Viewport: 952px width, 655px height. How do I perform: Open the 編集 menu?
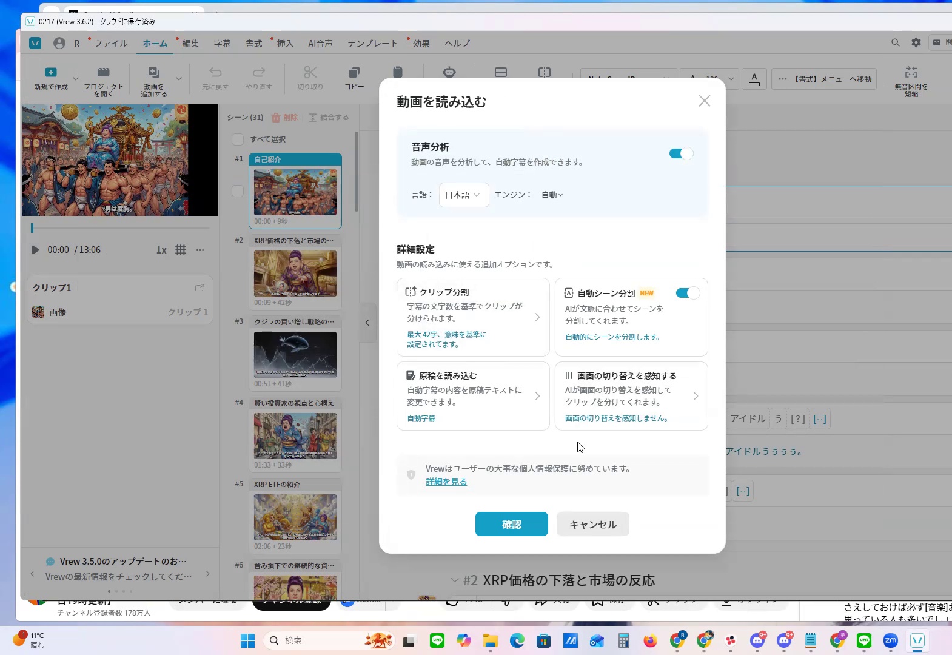[190, 43]
